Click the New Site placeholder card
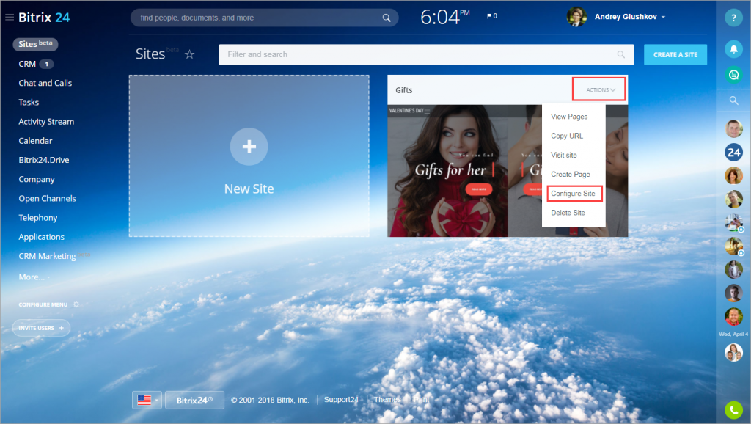The image size is (751, 424). click(249, 156)
